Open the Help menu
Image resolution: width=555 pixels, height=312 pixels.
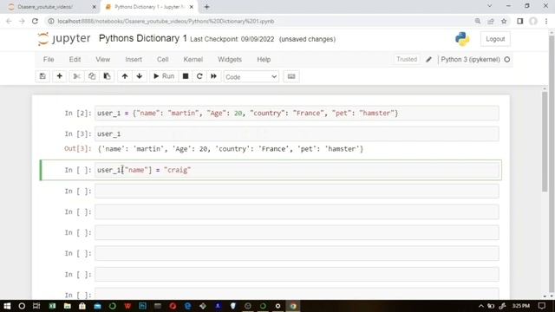coord(264,60)
